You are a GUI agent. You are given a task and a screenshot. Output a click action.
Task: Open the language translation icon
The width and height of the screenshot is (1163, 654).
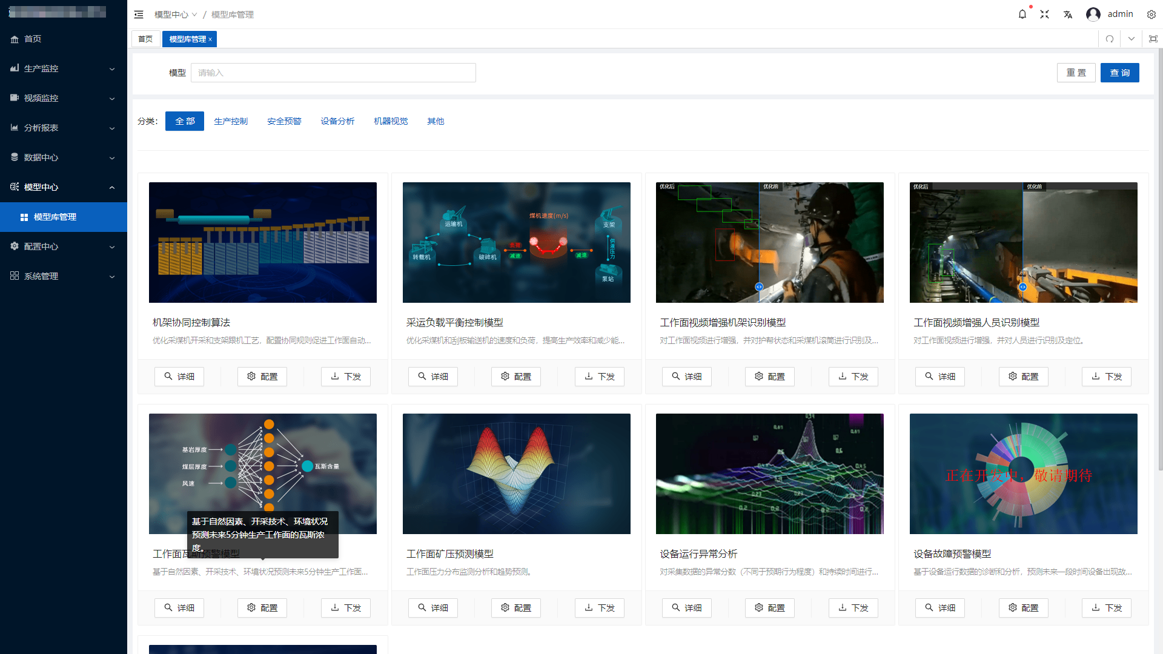(x=1068, y=14)
